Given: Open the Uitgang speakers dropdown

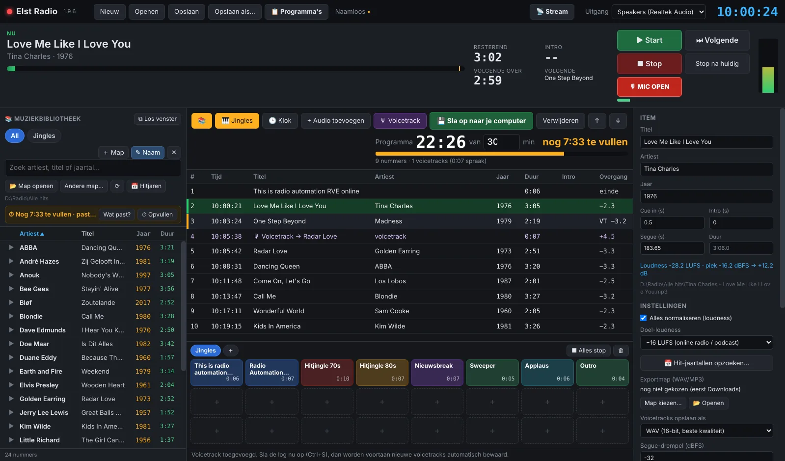Looking at the screenshot, I should tap(659, 12).
